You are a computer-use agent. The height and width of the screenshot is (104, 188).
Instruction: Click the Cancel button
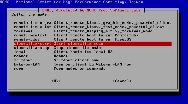click(x=122, y=81)
